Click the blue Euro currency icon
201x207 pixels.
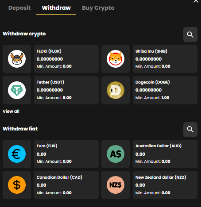(17, 154)
